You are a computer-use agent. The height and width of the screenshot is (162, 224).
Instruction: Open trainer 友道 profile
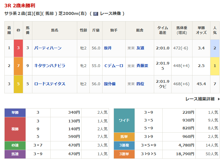pyautogui.click(x=140, y=48)
